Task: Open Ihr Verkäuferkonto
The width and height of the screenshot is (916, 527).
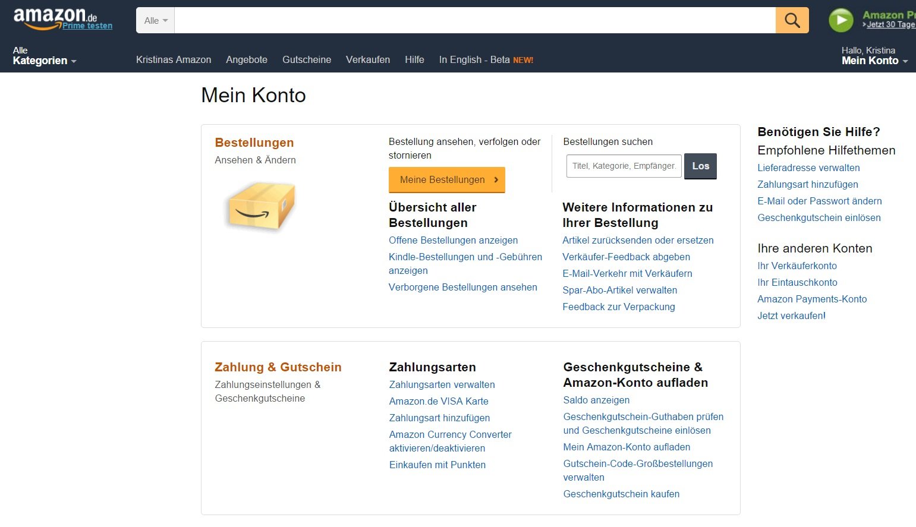Action: [797, 266]
